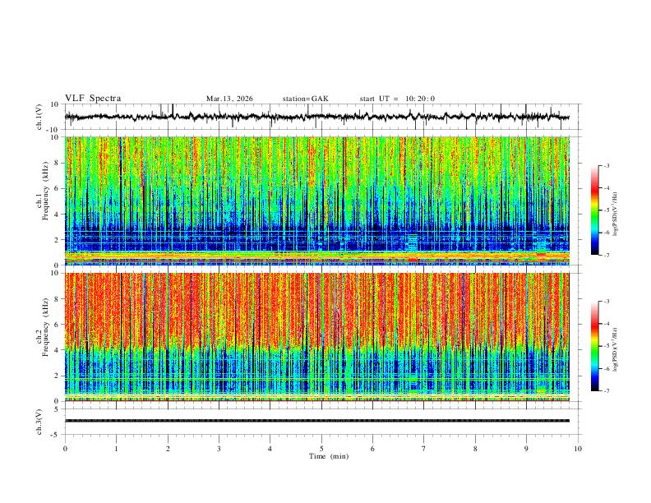
Task: Click the "10" tick at the time axis end
Action: pos(578,449)
